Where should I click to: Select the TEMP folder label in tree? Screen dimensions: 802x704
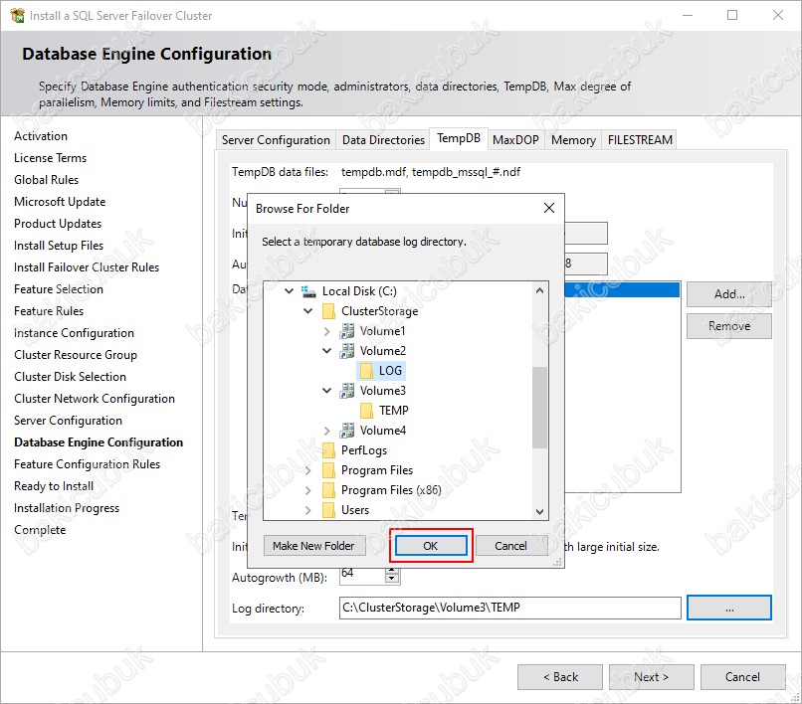pyautogui.click(x=394, y=411)
